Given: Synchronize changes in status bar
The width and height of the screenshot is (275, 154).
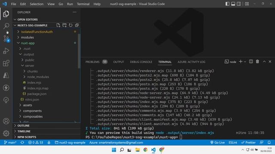Looking at the screenshot, I should tap(22, 142).
